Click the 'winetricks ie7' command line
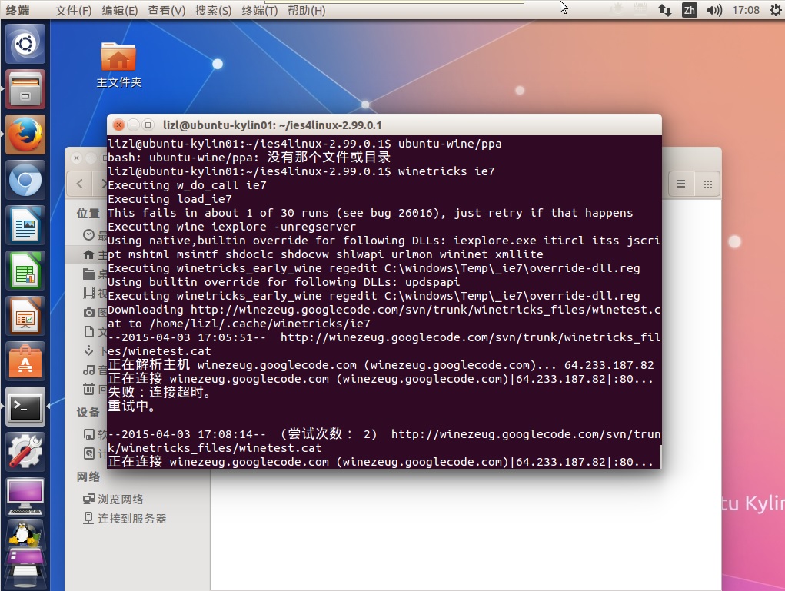The width and height of the screenshot is (785, 591). 301,171
